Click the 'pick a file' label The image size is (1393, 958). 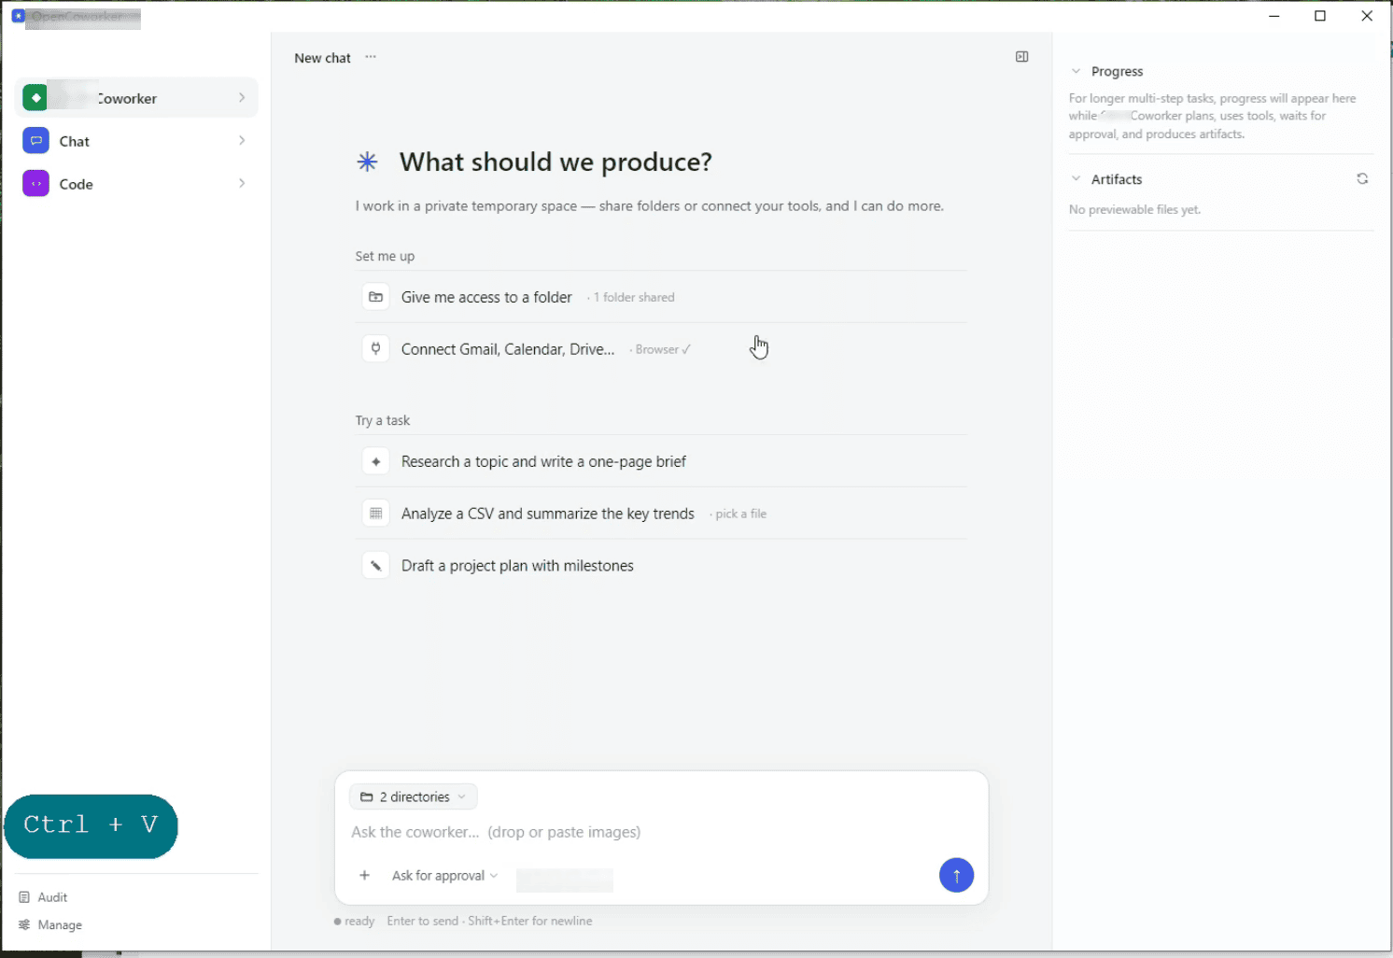pyautogui.click(x=740, y=514)
